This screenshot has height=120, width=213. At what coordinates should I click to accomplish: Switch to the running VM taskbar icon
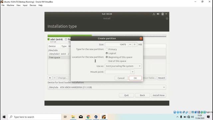click(104, 117)
